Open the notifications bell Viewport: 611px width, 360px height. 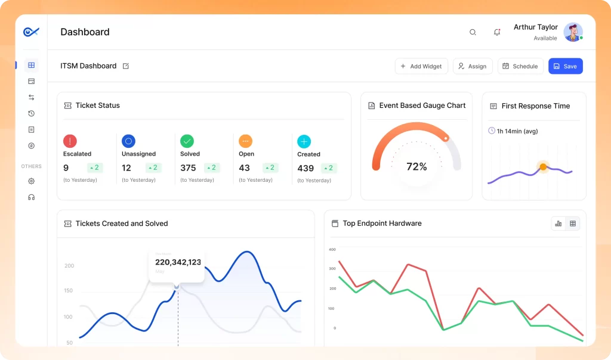(x=497, y=32)
